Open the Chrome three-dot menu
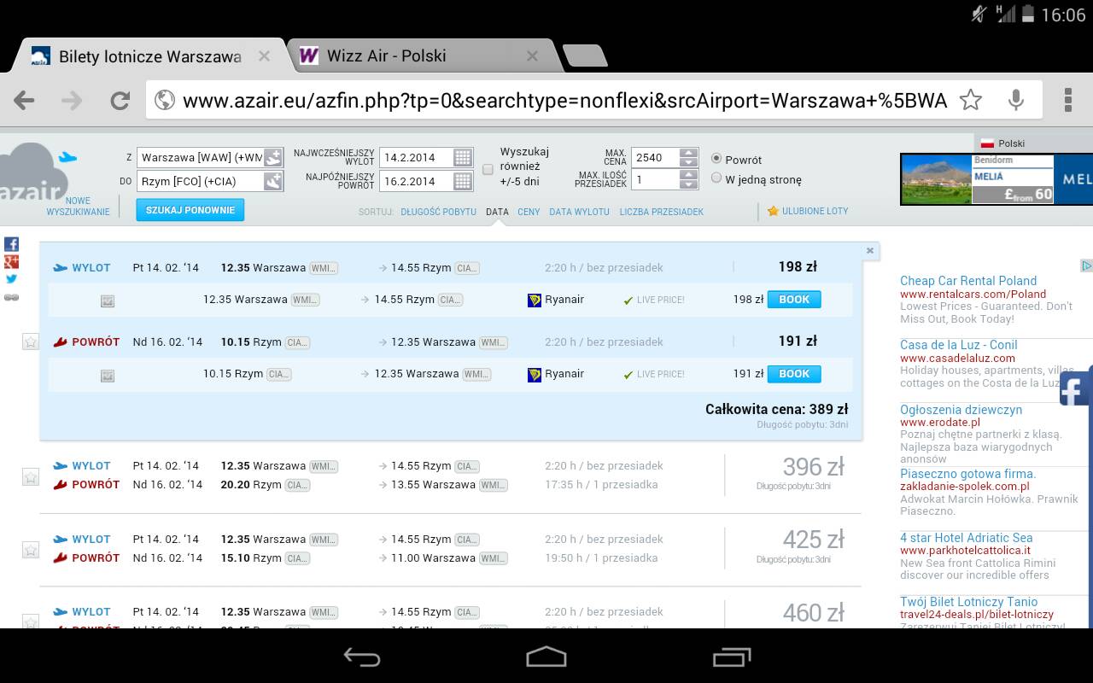 (1068, 100)
